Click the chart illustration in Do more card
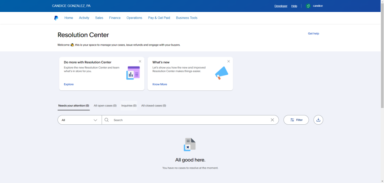384x183 pixels. (x=133, y=73)
